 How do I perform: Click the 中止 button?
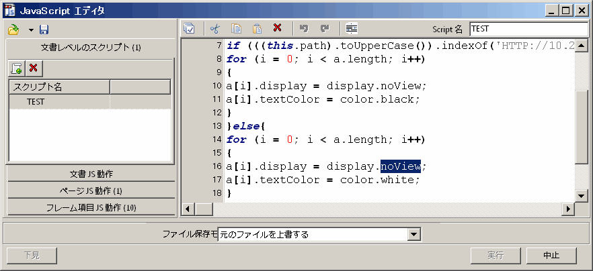pyautogui.click(x=551, y=256)
